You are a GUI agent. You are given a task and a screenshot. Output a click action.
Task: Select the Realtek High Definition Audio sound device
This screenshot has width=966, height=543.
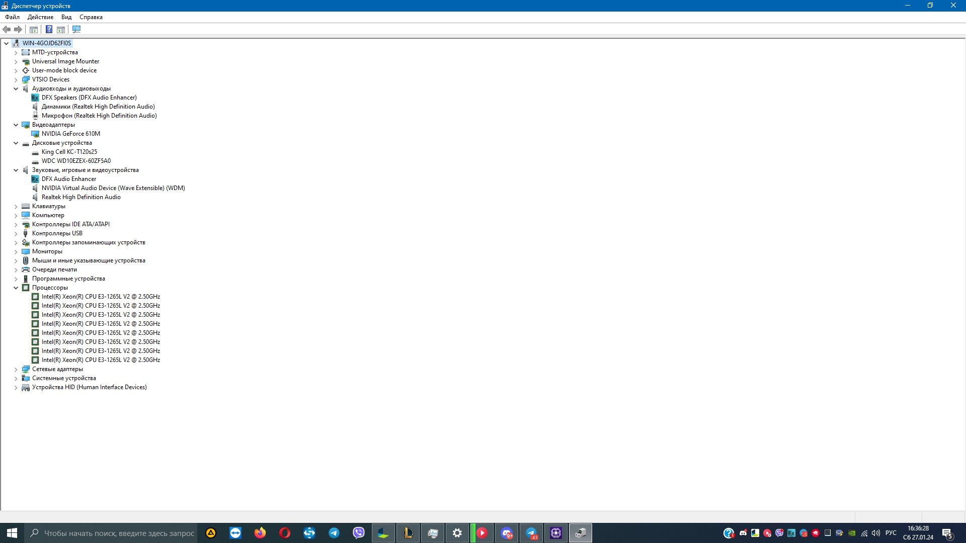81,197
